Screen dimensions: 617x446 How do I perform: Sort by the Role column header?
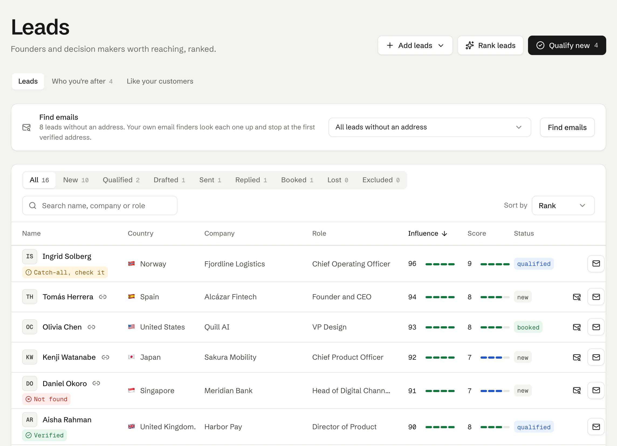point(319,234)
